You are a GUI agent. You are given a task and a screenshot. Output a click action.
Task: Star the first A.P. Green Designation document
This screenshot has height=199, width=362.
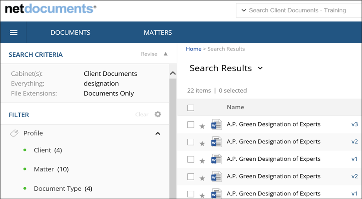pos(202,126)
